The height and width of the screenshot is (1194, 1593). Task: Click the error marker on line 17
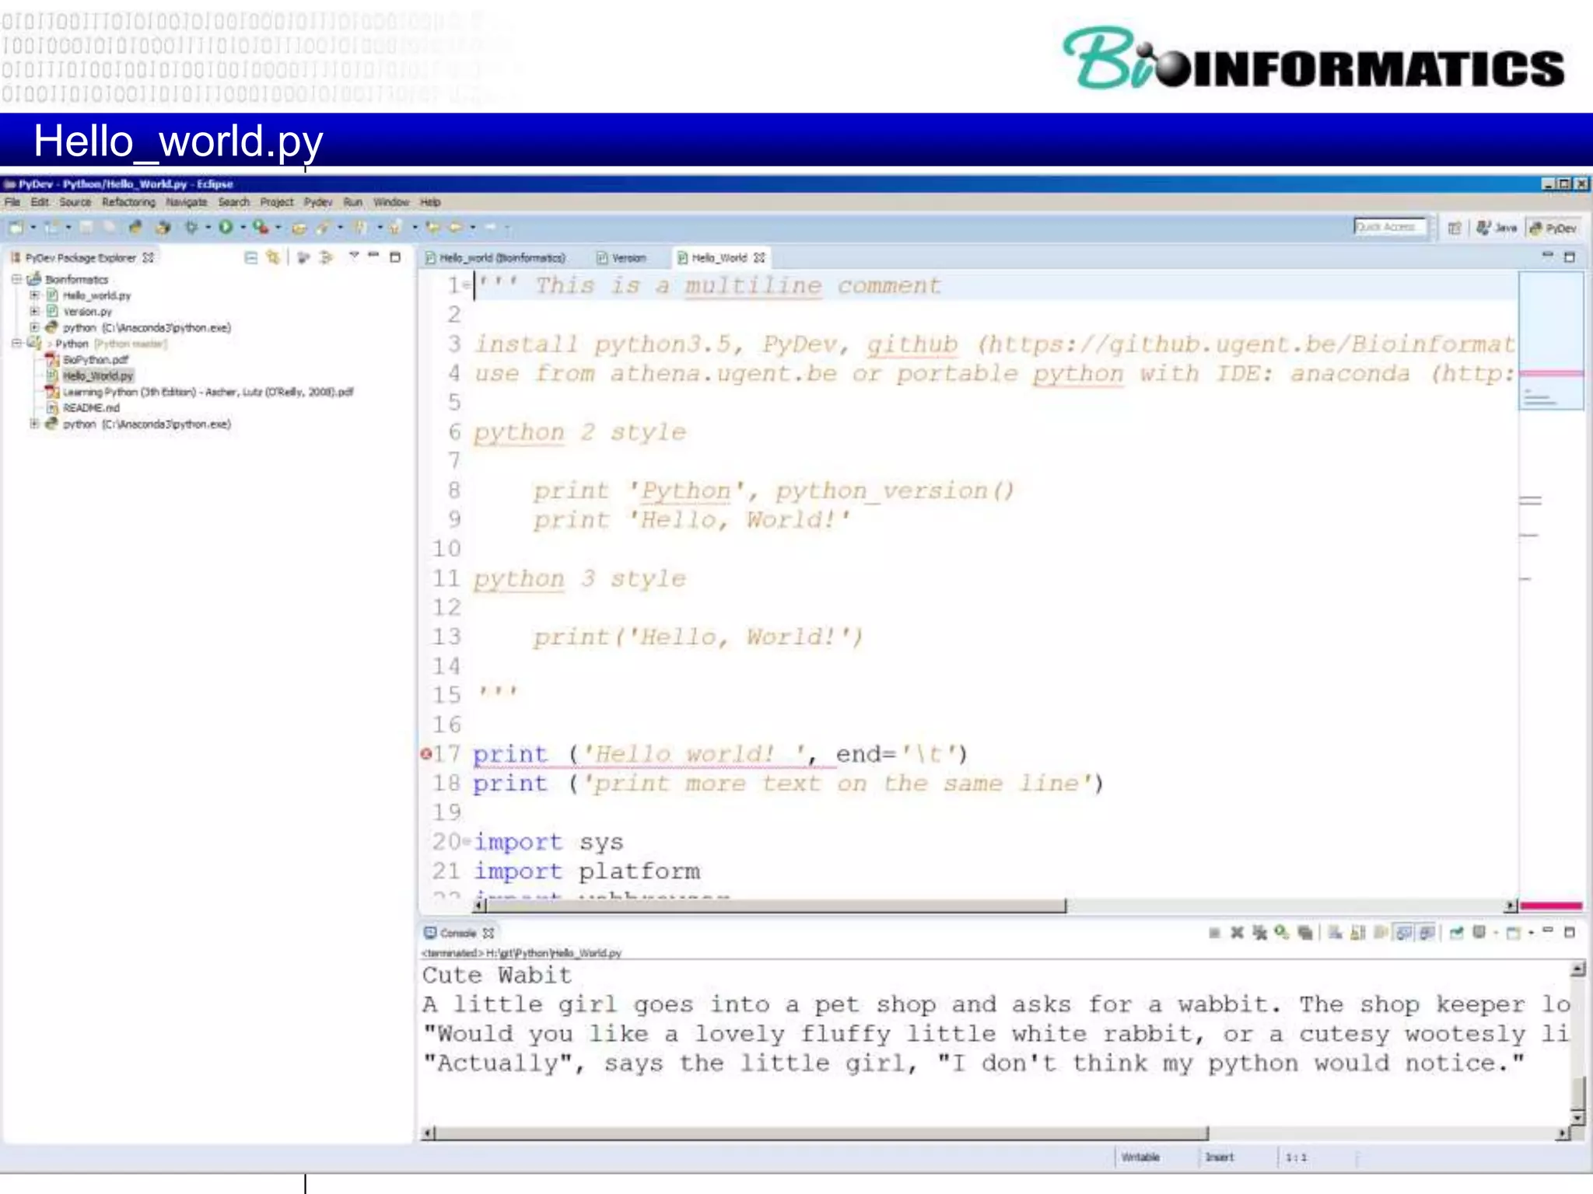pos(425,753)
